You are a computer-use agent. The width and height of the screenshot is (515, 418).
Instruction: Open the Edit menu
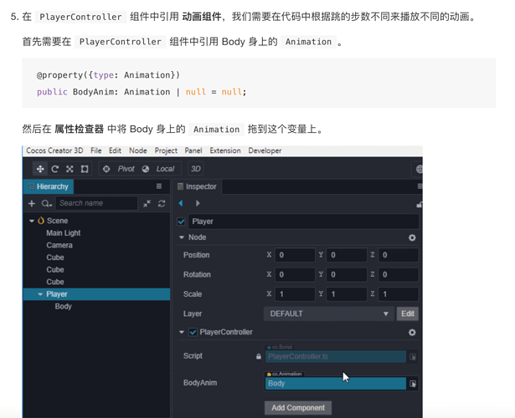tap(115, 150)
